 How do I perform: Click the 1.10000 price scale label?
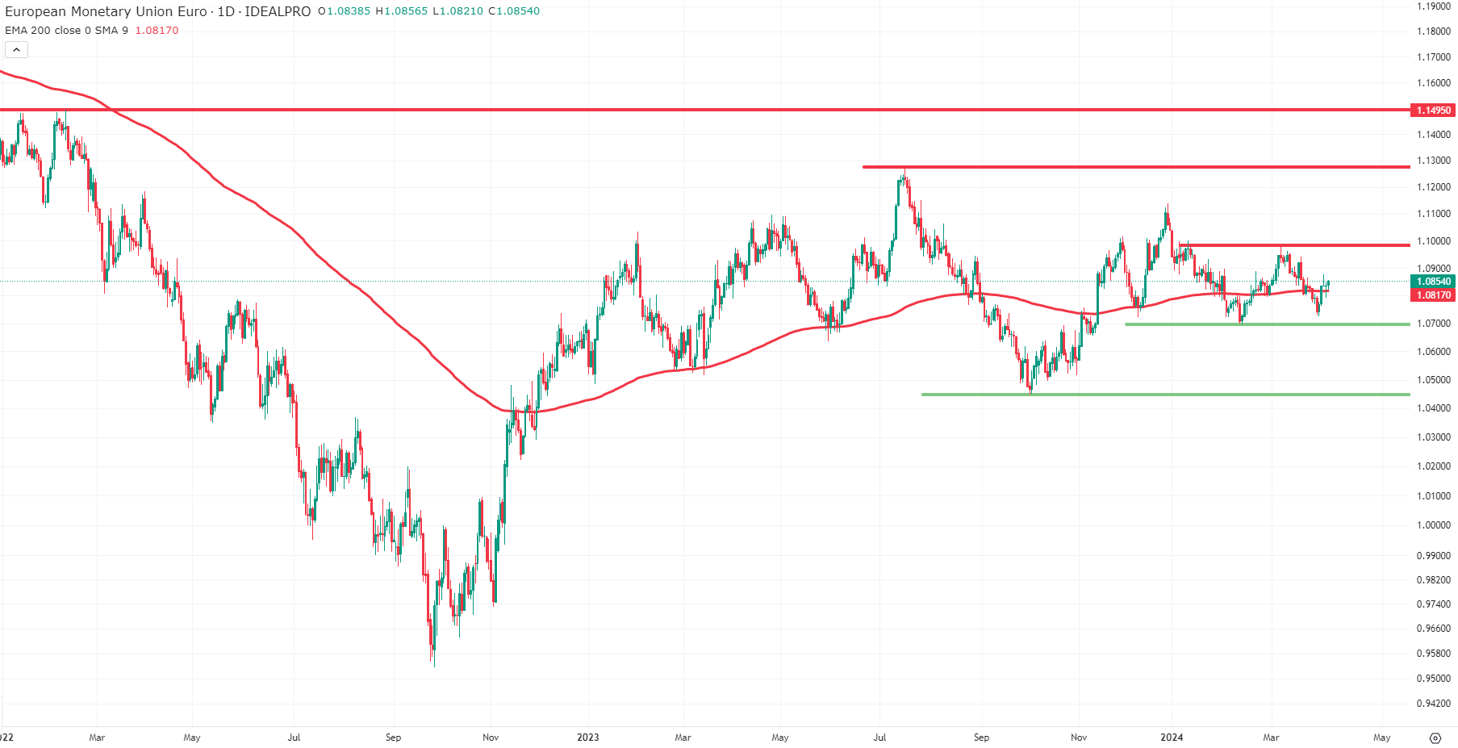point(1434,241)
